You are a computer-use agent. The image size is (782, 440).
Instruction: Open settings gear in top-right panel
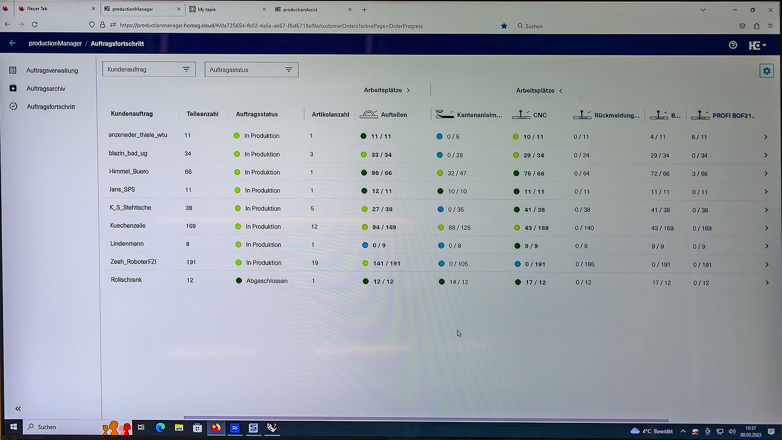(x=766, y=71)
